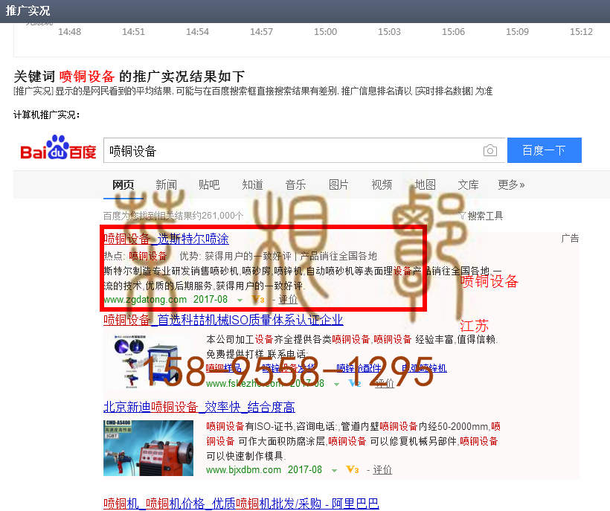The width and height of the screenshot is (610, 511).
Task: Expand arrow next to fskezhe.com 2017-08
Action: click(336, 384)
